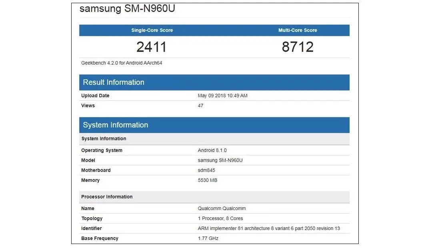Click the blue System Information header
This screenshot has width=440, height=248.
tap(214, 125)
